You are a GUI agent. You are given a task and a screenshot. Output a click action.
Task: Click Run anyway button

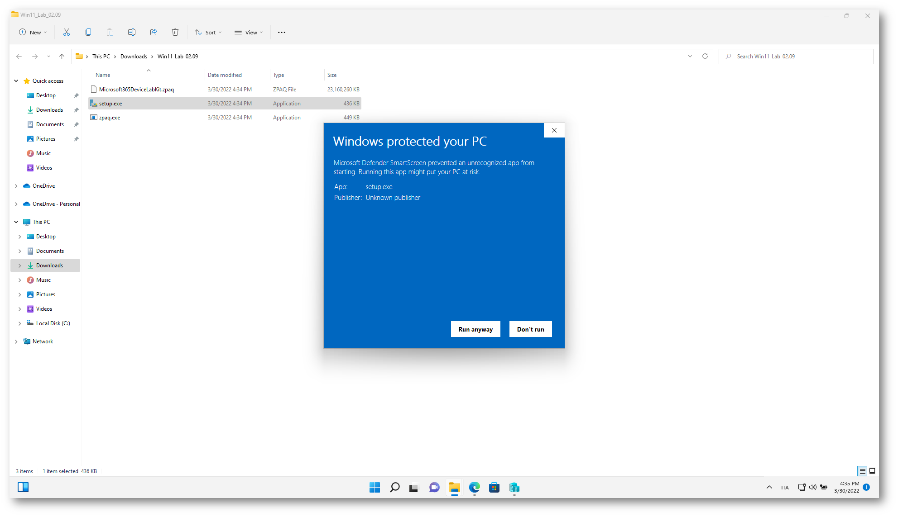[x=475, y=329]
